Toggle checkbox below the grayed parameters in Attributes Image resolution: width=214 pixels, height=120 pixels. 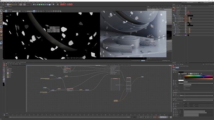179,91
